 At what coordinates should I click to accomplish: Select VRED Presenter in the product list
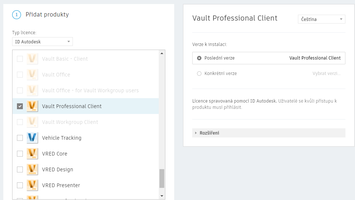coord(61,185)
